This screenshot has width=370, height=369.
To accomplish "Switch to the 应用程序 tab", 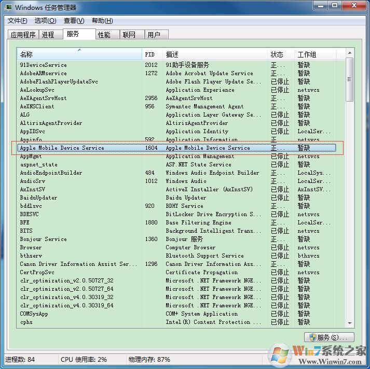I will click(23, 35).
